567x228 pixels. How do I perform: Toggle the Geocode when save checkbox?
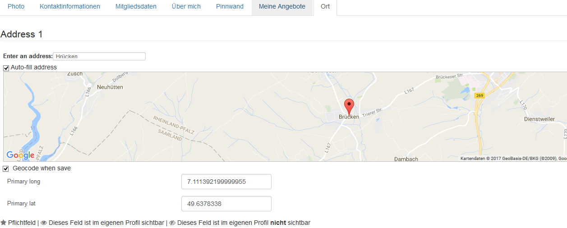pyautogui.click(x=6, y=169)
